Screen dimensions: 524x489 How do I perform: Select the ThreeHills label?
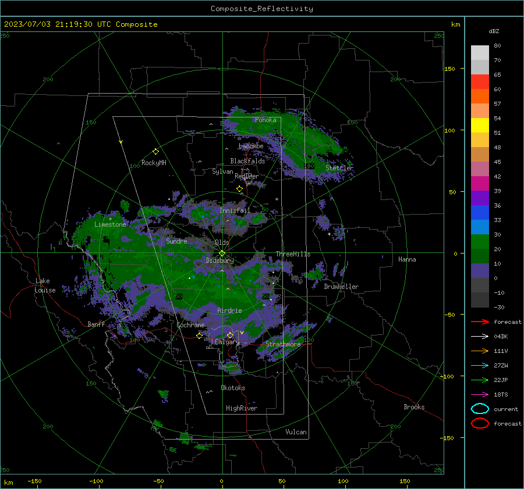click(x=293, y=254)
